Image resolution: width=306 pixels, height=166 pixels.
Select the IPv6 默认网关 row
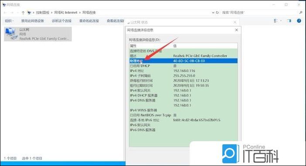pos(184,125)
